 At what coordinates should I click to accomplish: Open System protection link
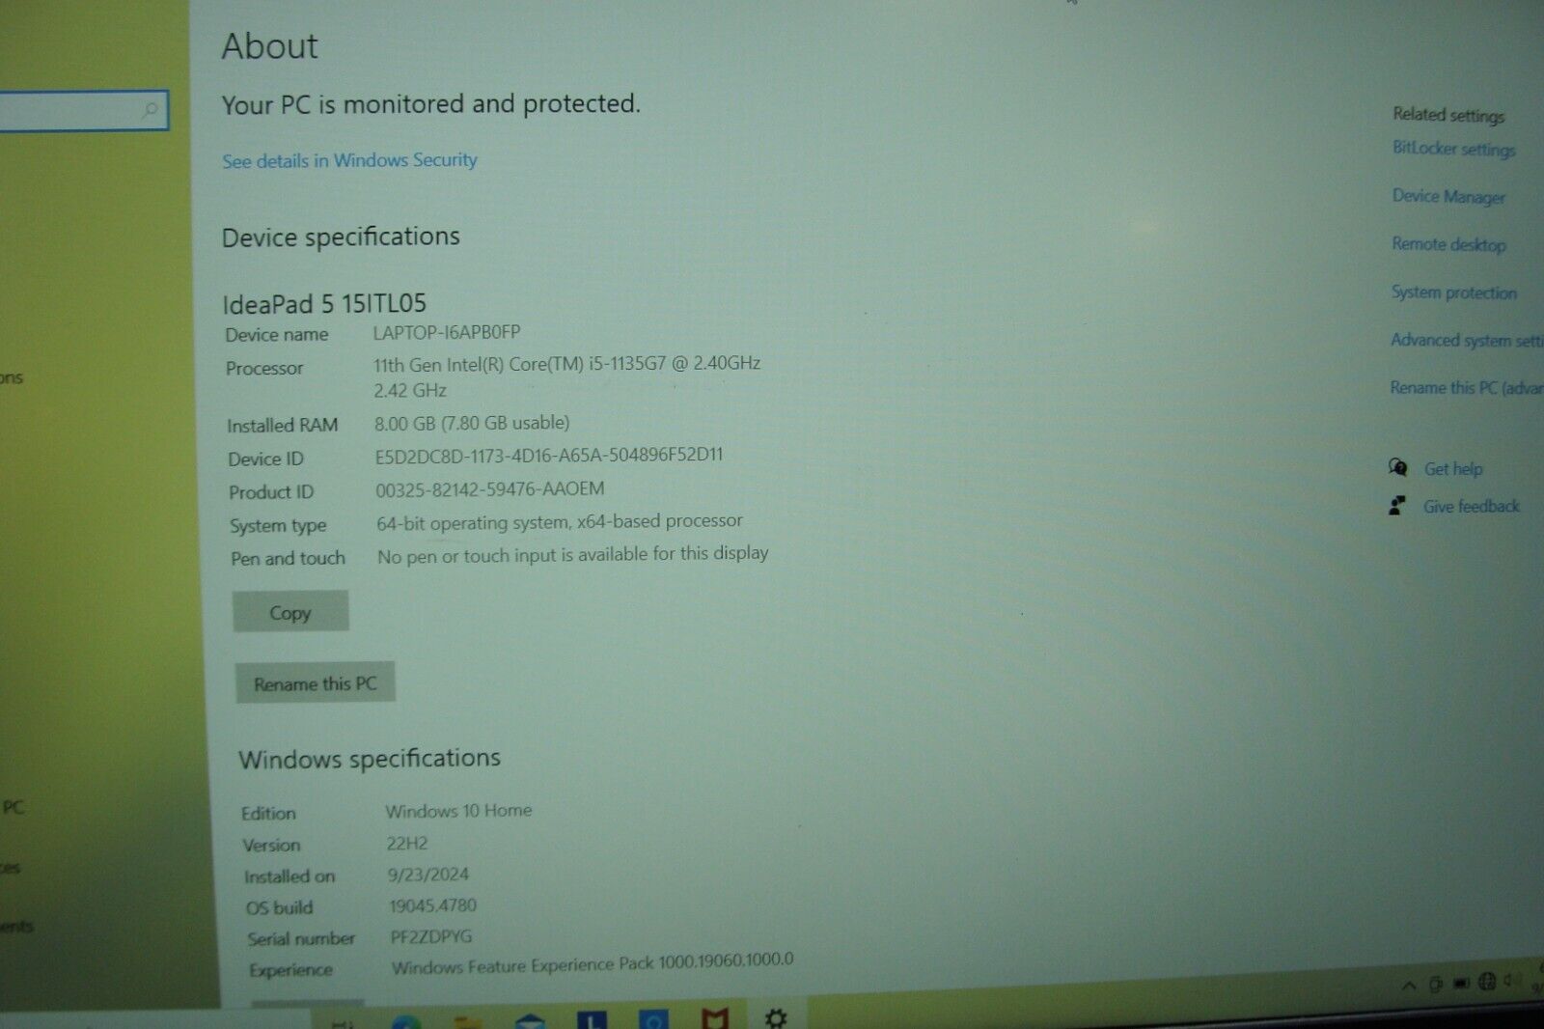coord(1453,292)
